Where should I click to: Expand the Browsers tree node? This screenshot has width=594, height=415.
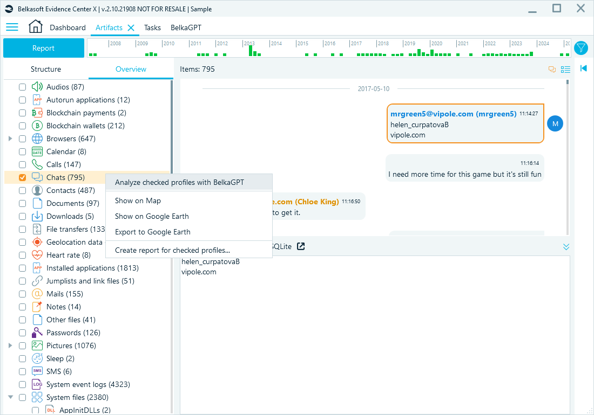pyautogui.click(x=11, y=139)
